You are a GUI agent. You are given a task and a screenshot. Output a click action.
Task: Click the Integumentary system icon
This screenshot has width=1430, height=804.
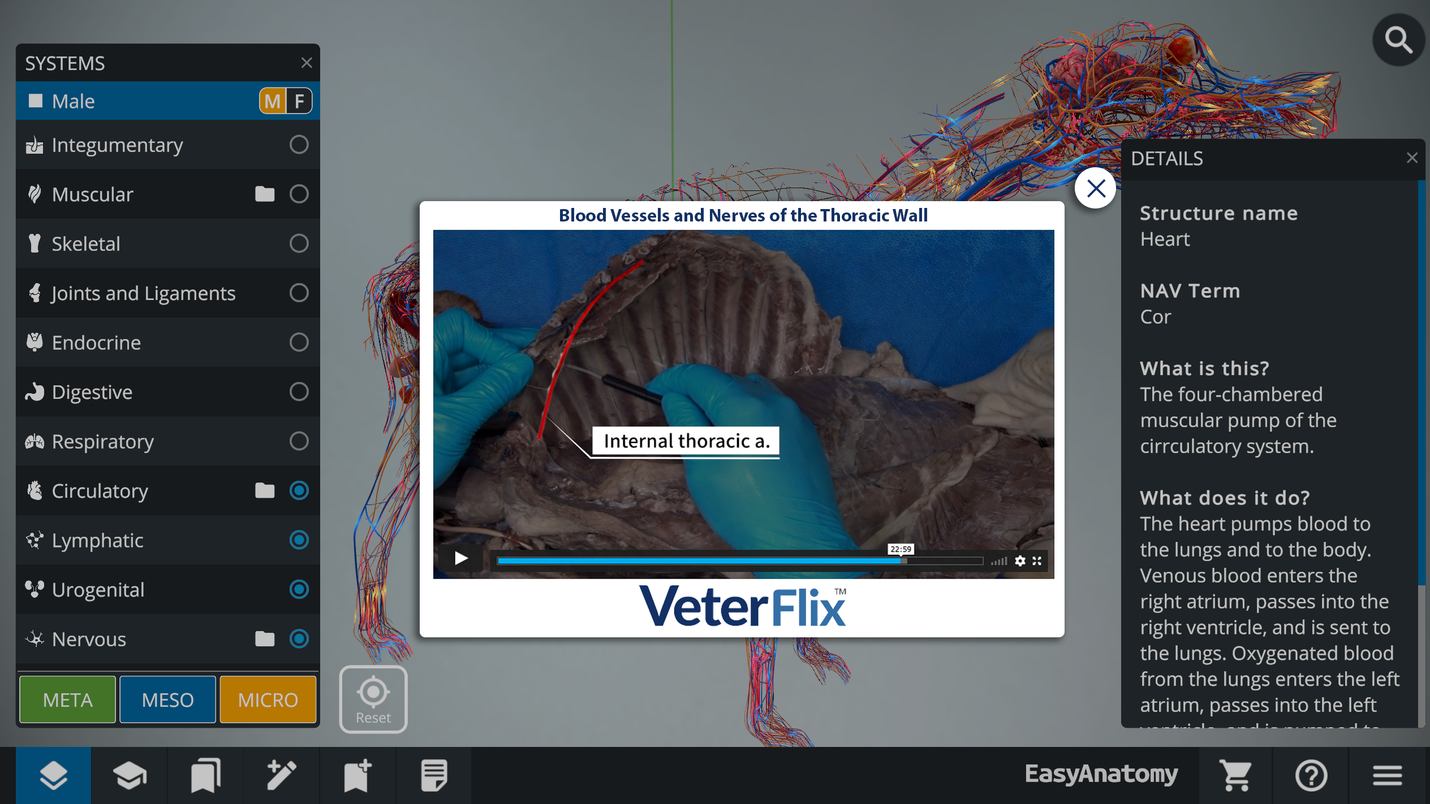(x=35, y=145)
